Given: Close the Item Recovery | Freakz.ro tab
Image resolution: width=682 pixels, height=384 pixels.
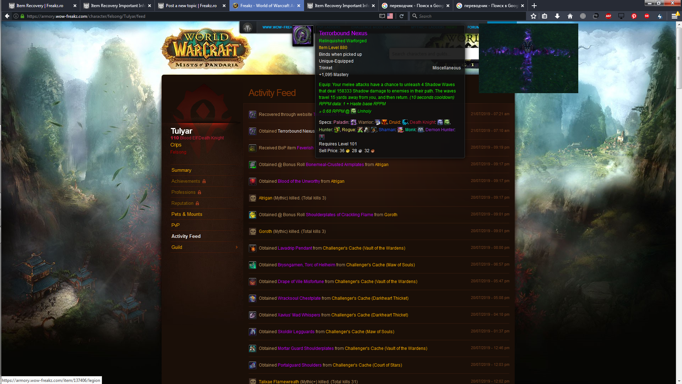Looking at the screenshot, I should [75, 6].
